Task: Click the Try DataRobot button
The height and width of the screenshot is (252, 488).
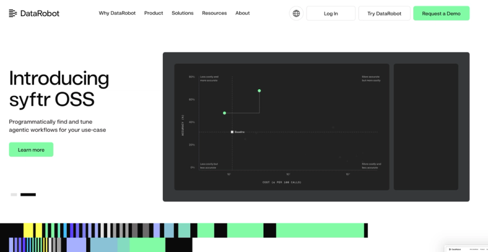Action: 384,14
